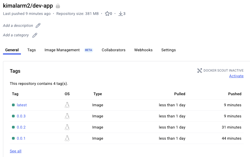
Task: Click pencil icon beside Add a description
Action: point(38,25)
